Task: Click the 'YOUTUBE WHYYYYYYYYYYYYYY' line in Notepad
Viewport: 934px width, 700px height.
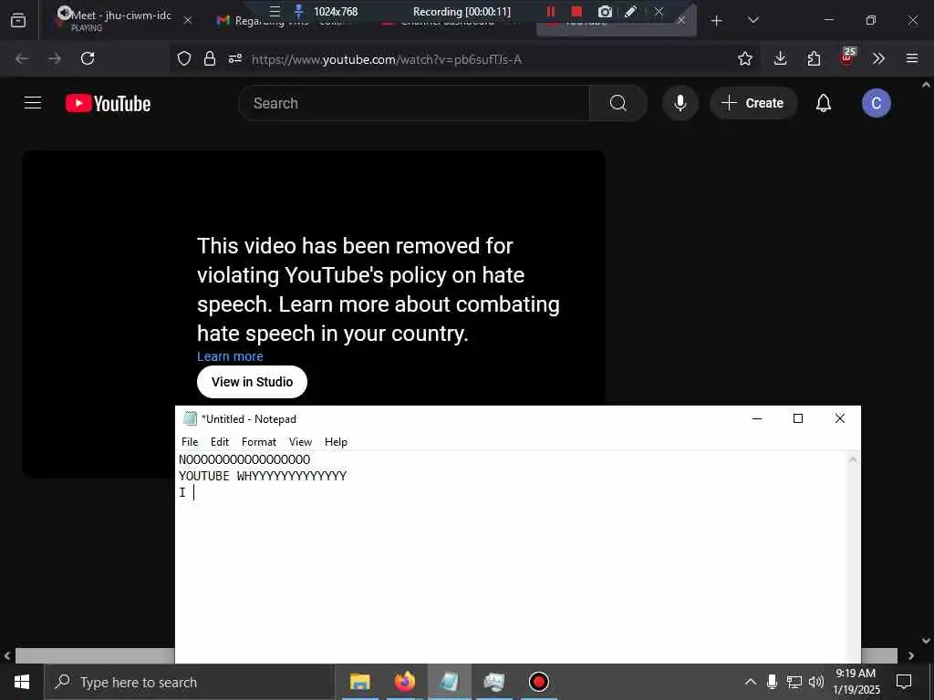Action: click(x=263, y=476)
